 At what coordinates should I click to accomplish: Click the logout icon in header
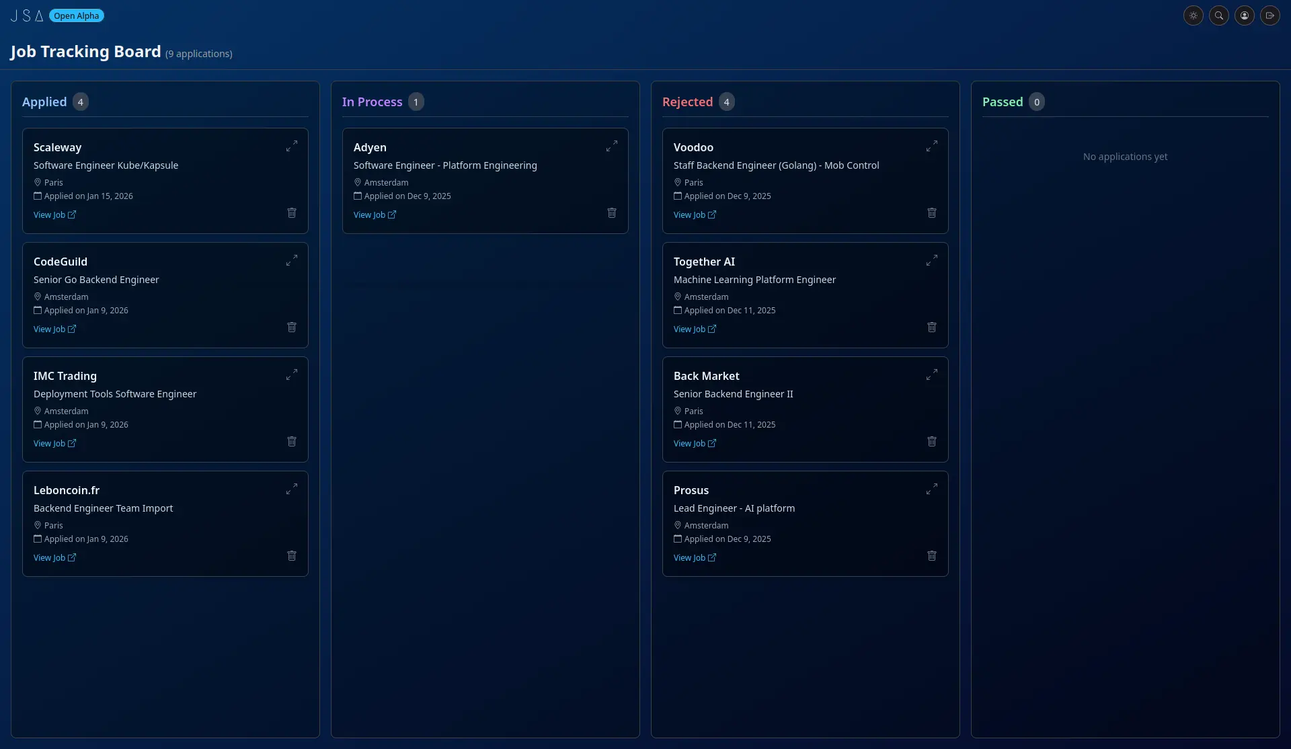[x=1270, y=15]
